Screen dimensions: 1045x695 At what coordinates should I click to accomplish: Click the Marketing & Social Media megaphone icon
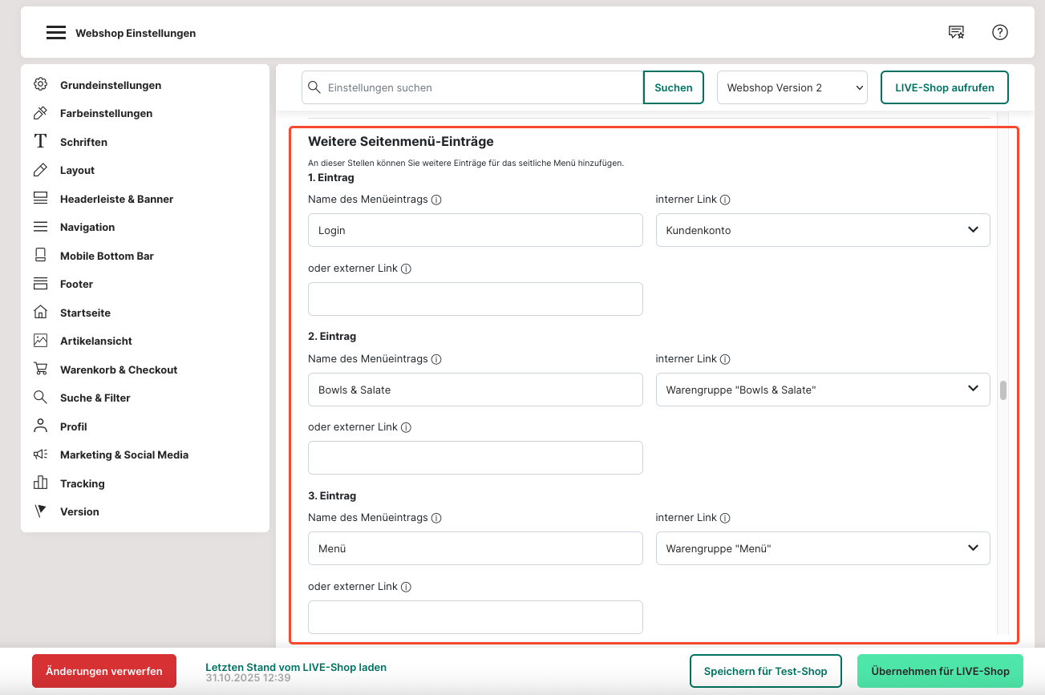40,455
